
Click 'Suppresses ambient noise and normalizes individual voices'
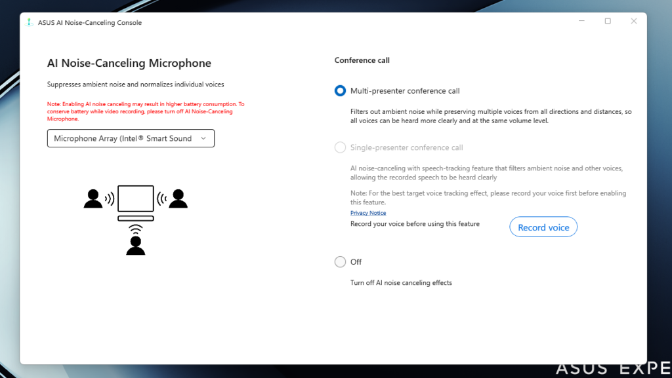point(135,85)
